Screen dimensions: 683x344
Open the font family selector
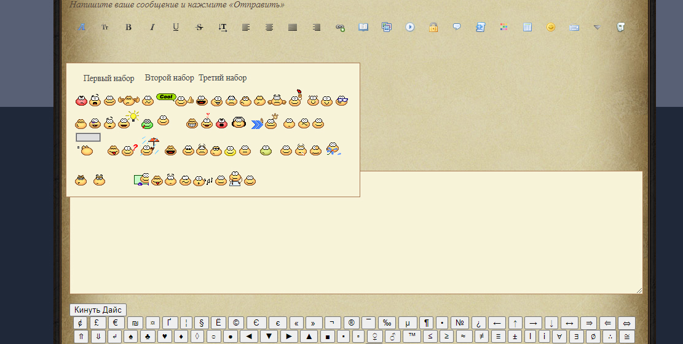point(82,27)
